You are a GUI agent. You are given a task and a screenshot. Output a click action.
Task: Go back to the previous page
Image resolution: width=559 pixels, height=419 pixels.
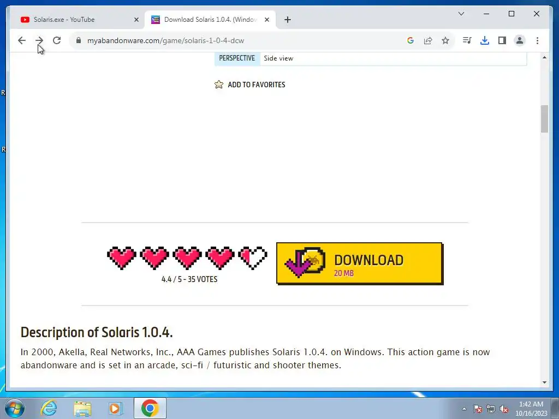tap(22, 40)
